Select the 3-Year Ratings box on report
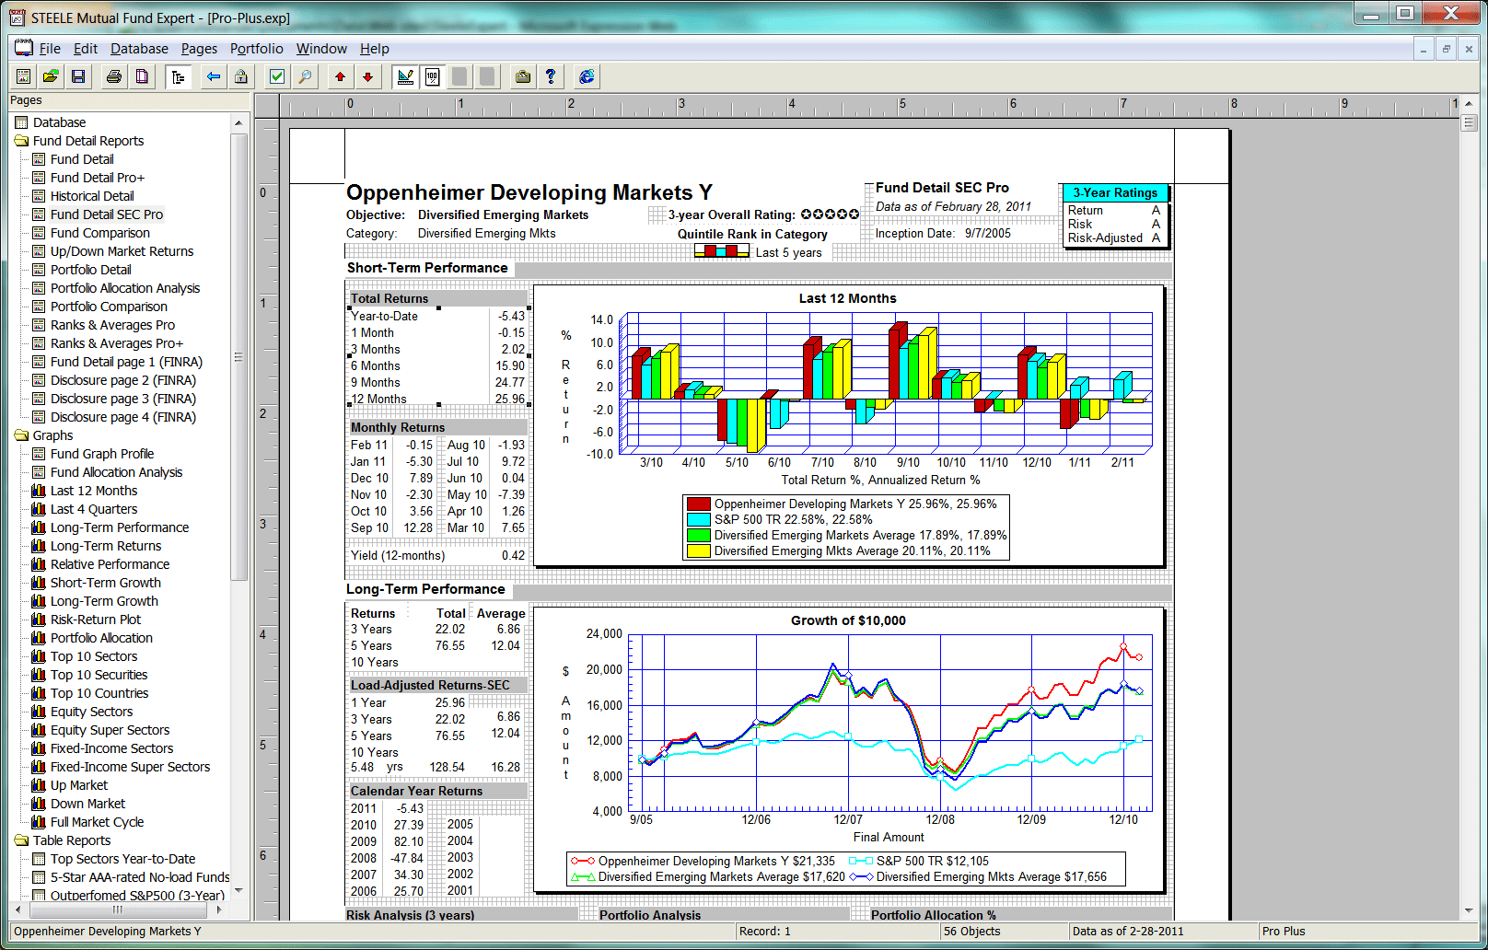The height and width of the screenshot is (950, 1488). [x=1114, y=215]
